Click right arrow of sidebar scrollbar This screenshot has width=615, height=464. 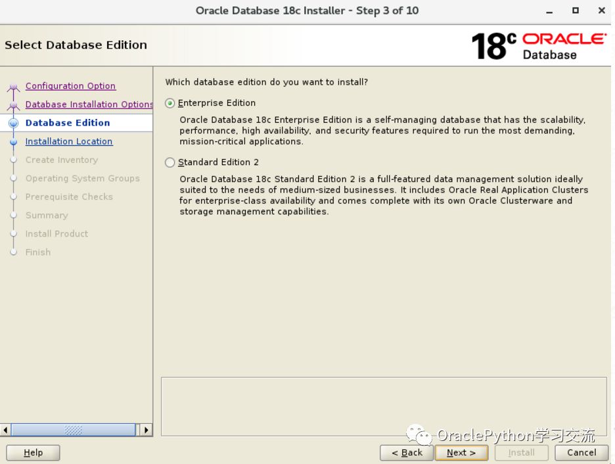click(x=147, y=430)
